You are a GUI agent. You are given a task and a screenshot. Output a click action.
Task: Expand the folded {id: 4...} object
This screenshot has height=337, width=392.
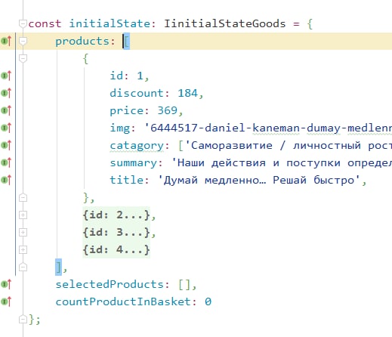23,249
